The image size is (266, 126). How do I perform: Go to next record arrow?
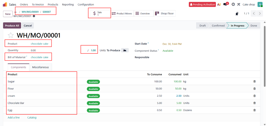[260, 13]
